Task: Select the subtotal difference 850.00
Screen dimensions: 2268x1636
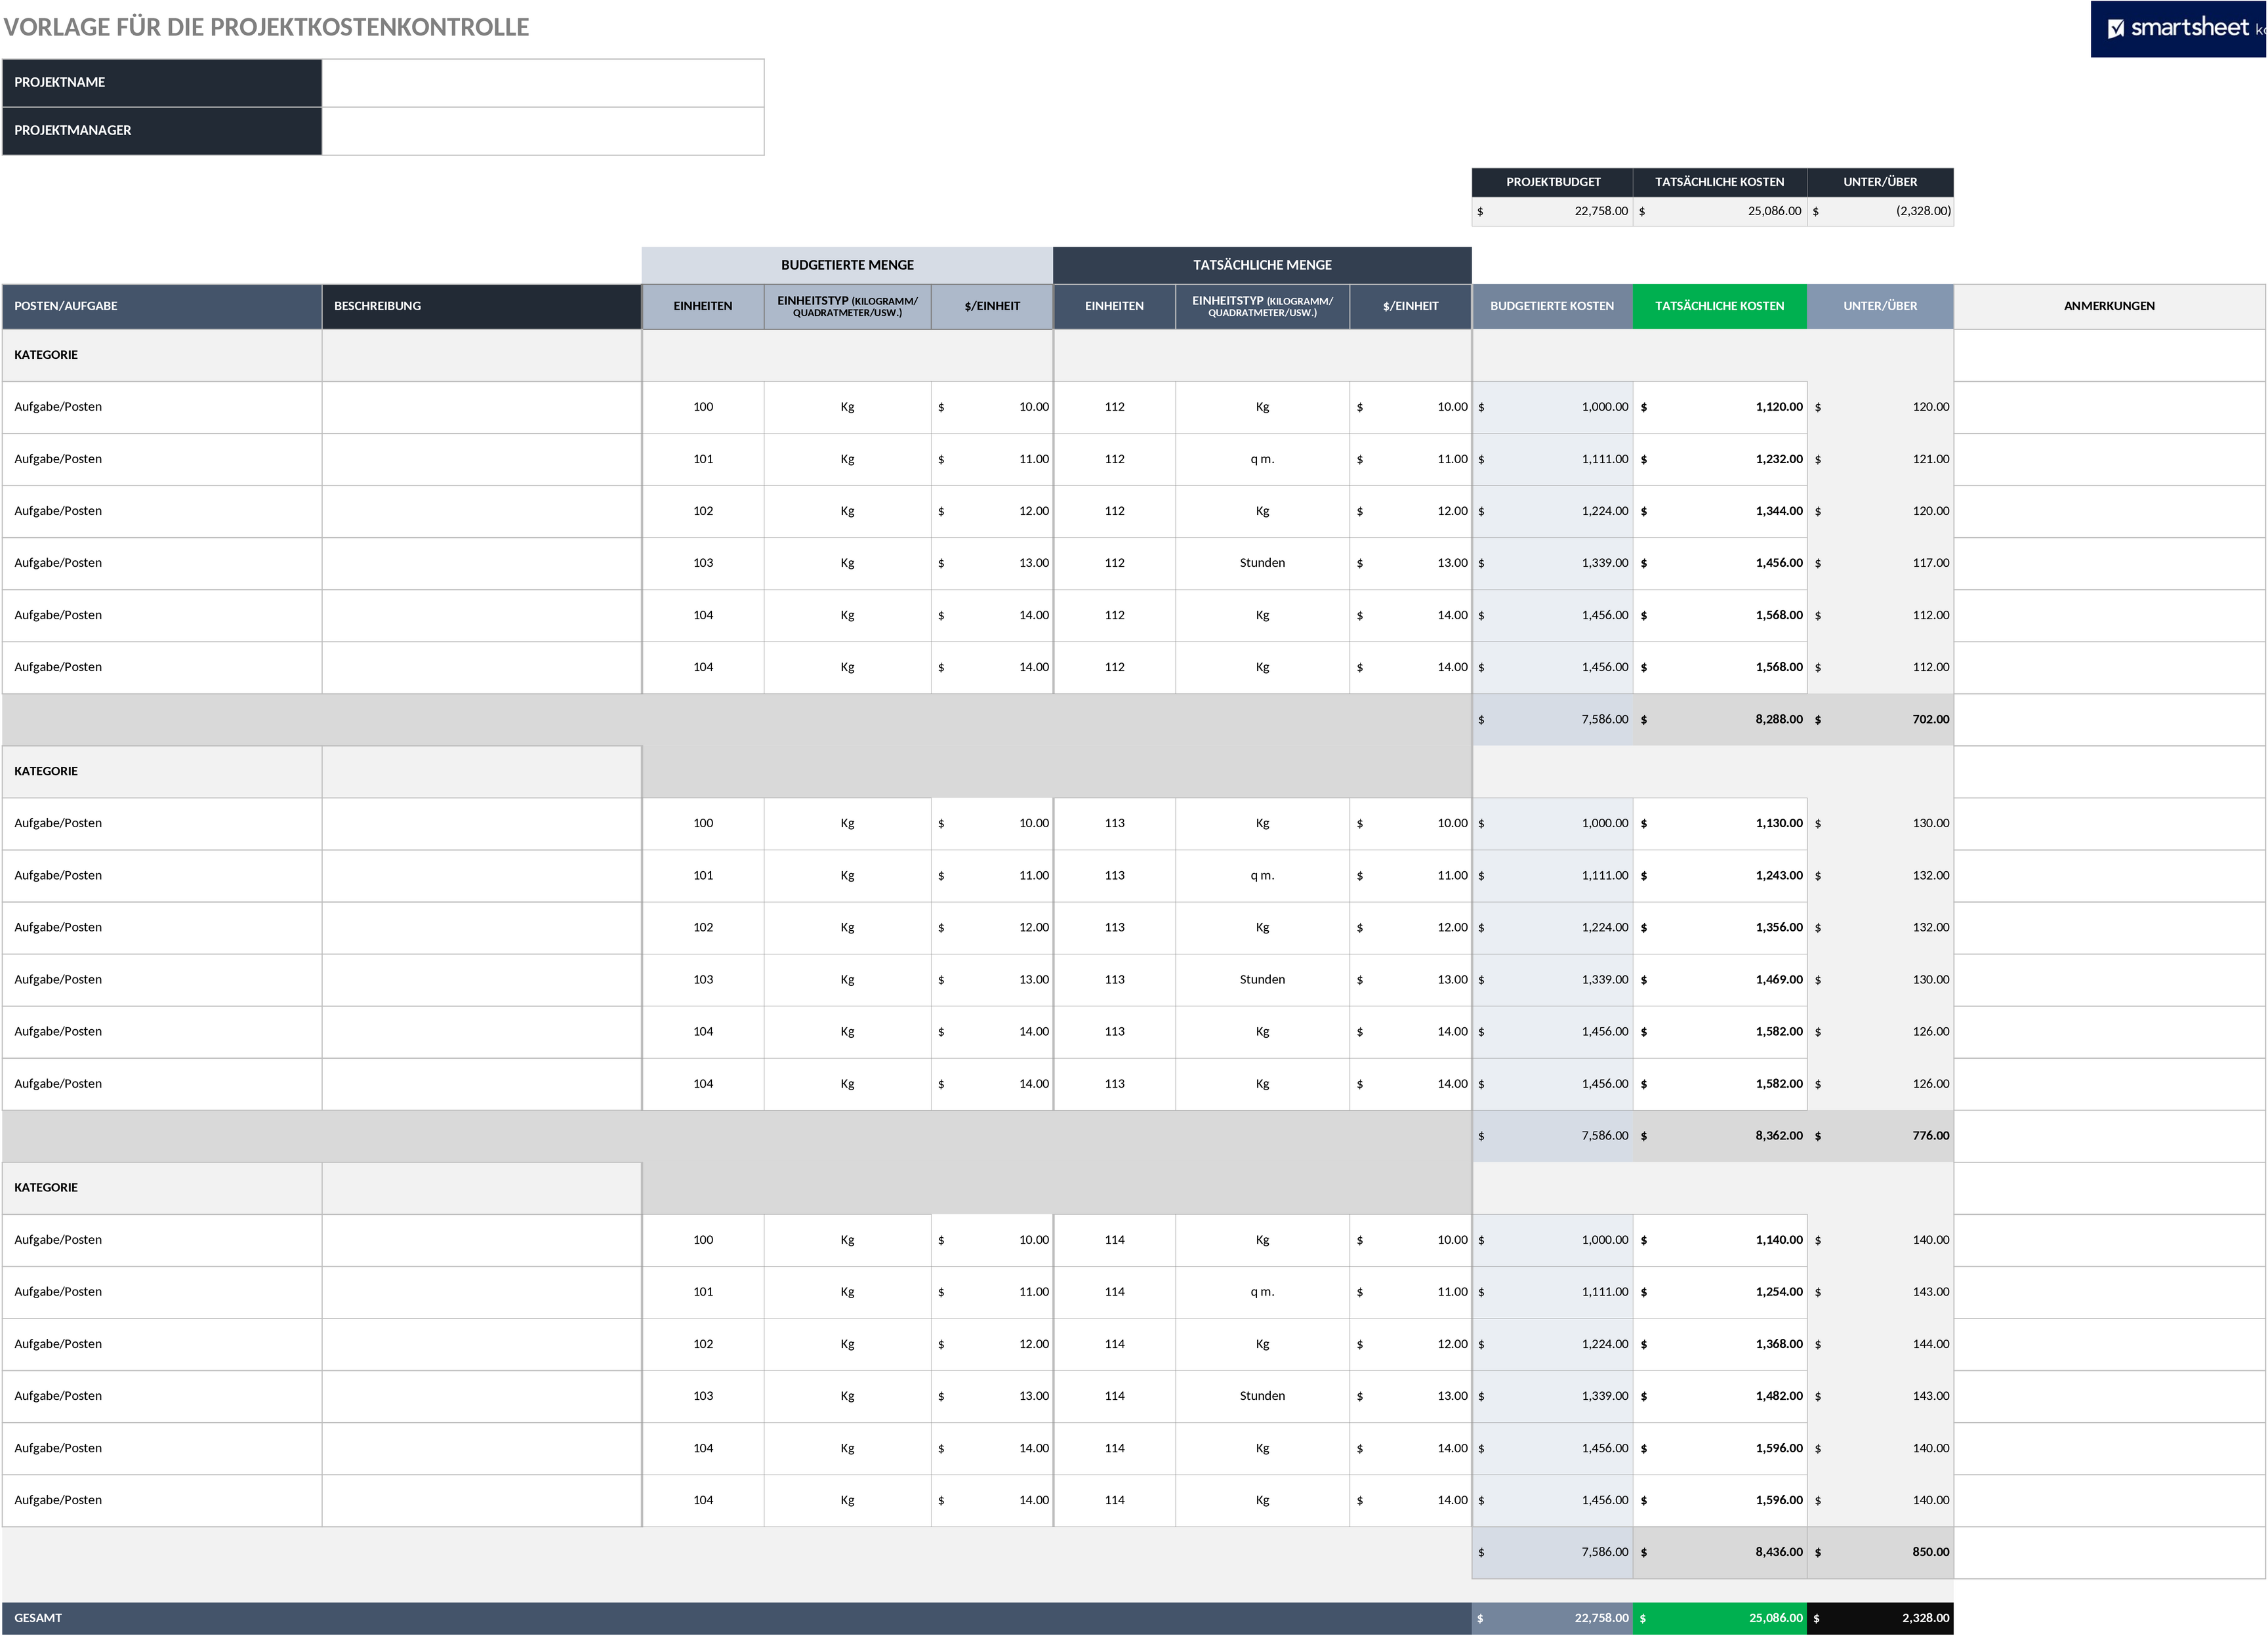Action: (1880, 1552)
